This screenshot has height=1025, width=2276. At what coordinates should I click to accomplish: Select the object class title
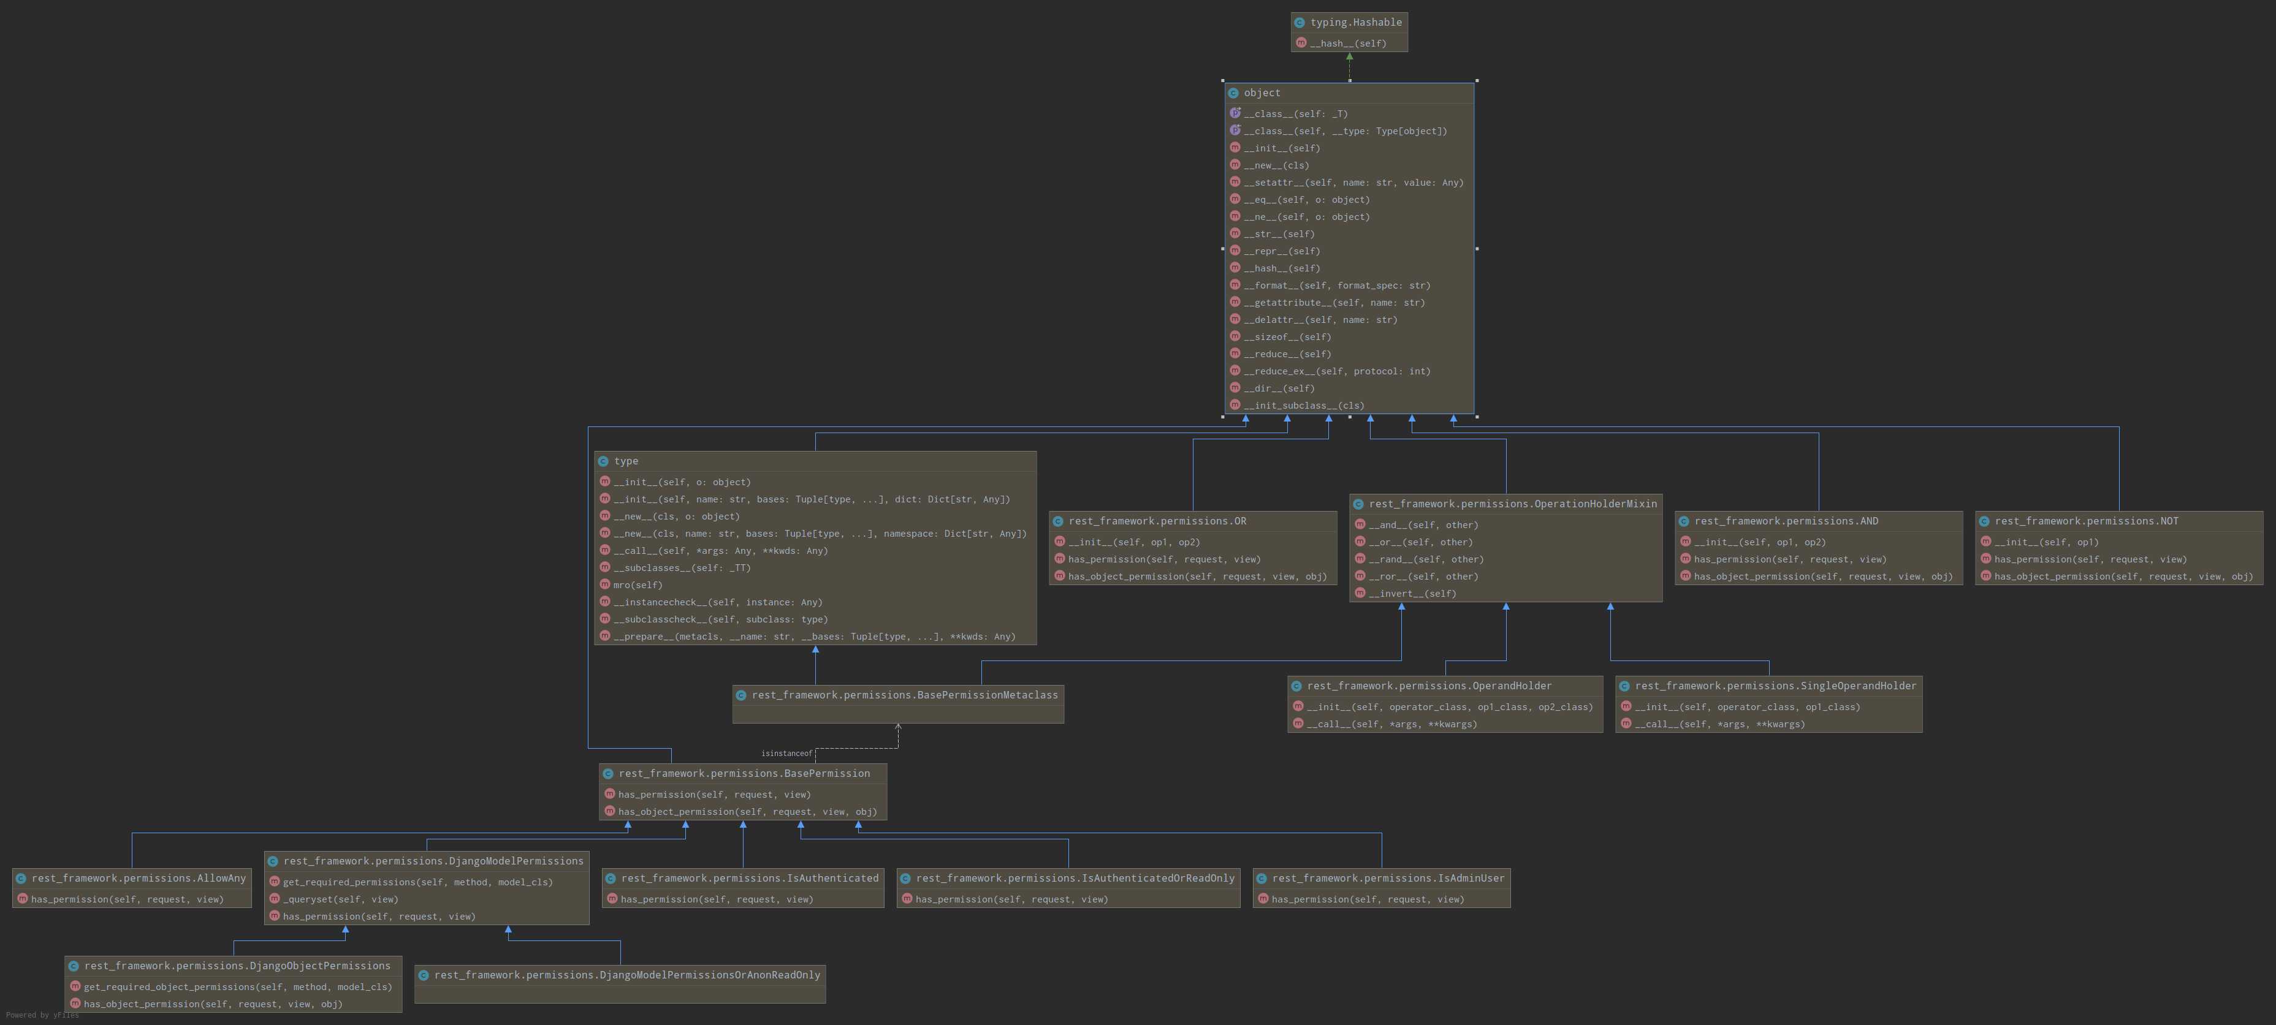1262,93
